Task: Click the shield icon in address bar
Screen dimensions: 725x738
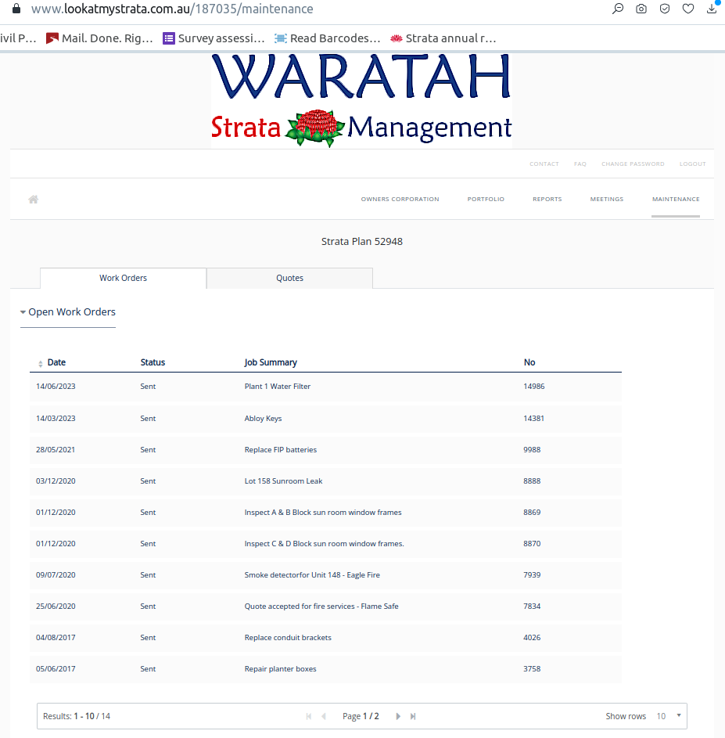Action: (x=665, y=9)
